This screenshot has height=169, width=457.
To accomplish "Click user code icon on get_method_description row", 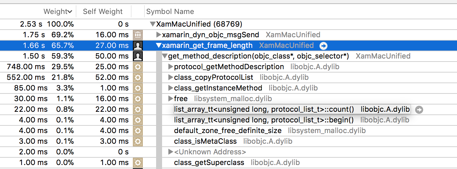I will [x=137, y=56].
